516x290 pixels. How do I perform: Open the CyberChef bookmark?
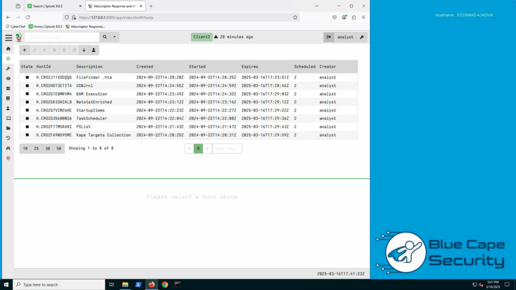coord(16,26)
